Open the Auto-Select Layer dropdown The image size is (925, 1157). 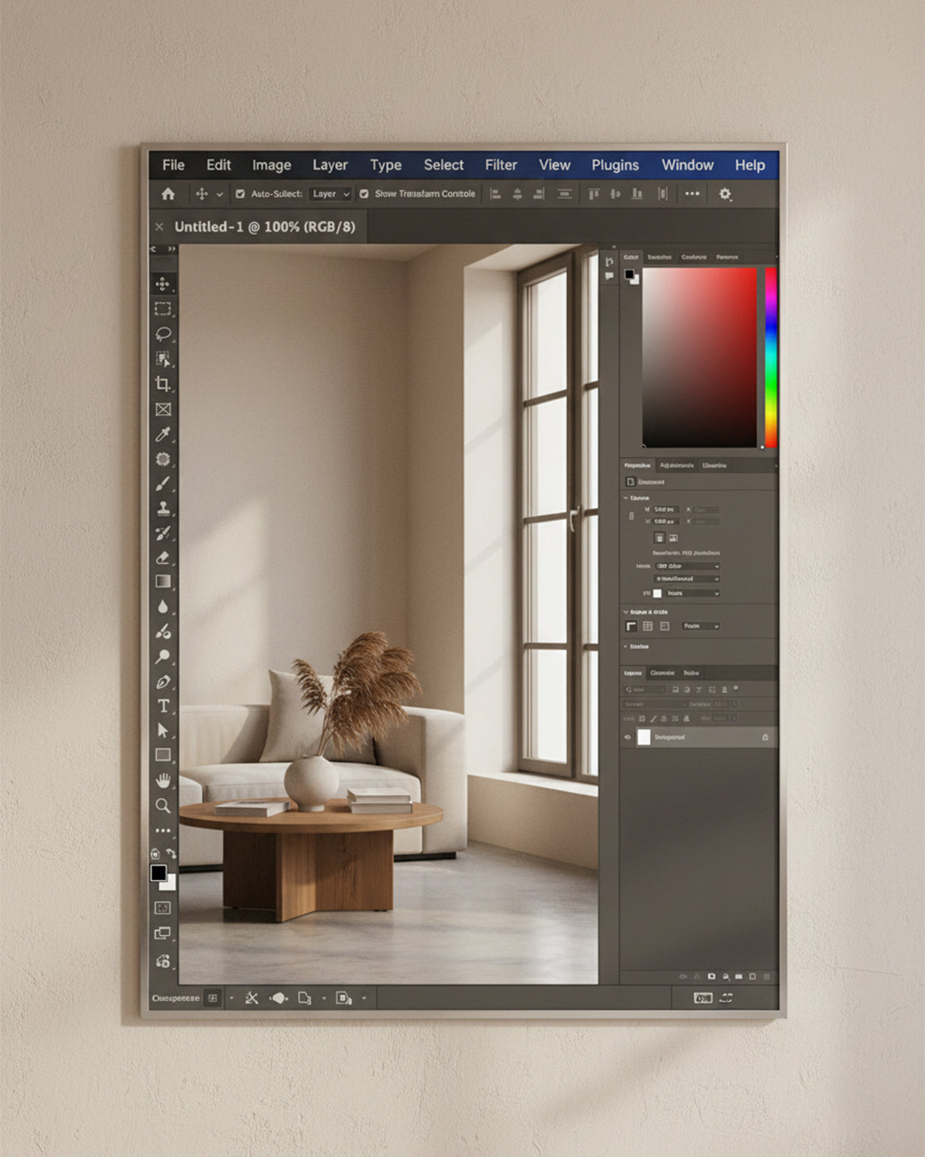[329, 195]
